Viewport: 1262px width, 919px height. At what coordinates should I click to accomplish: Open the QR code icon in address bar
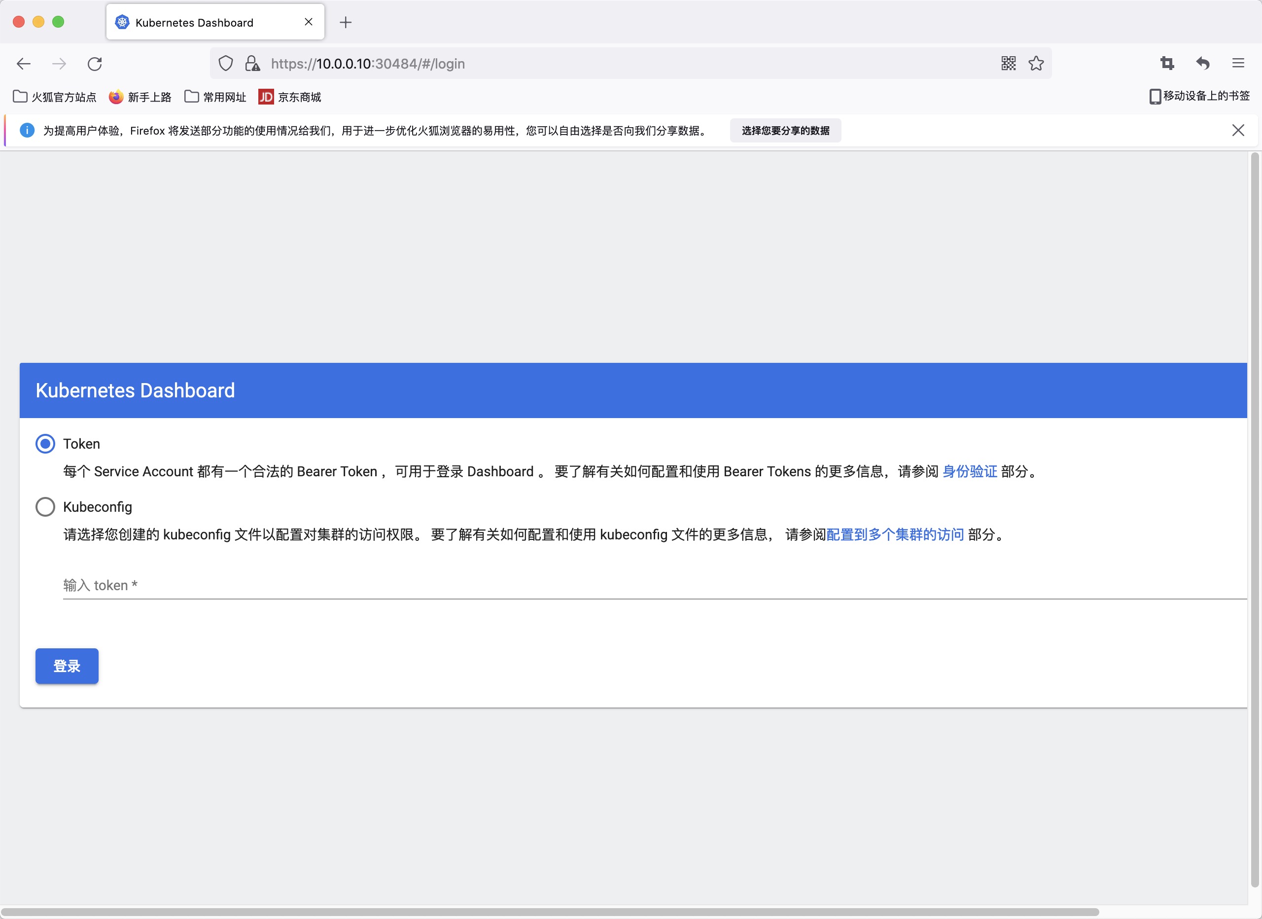pyautogui.click(x=1008, y=64)
